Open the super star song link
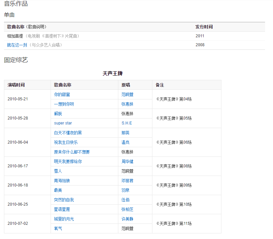This screenshot has width=273, height=239. point(63,123)
